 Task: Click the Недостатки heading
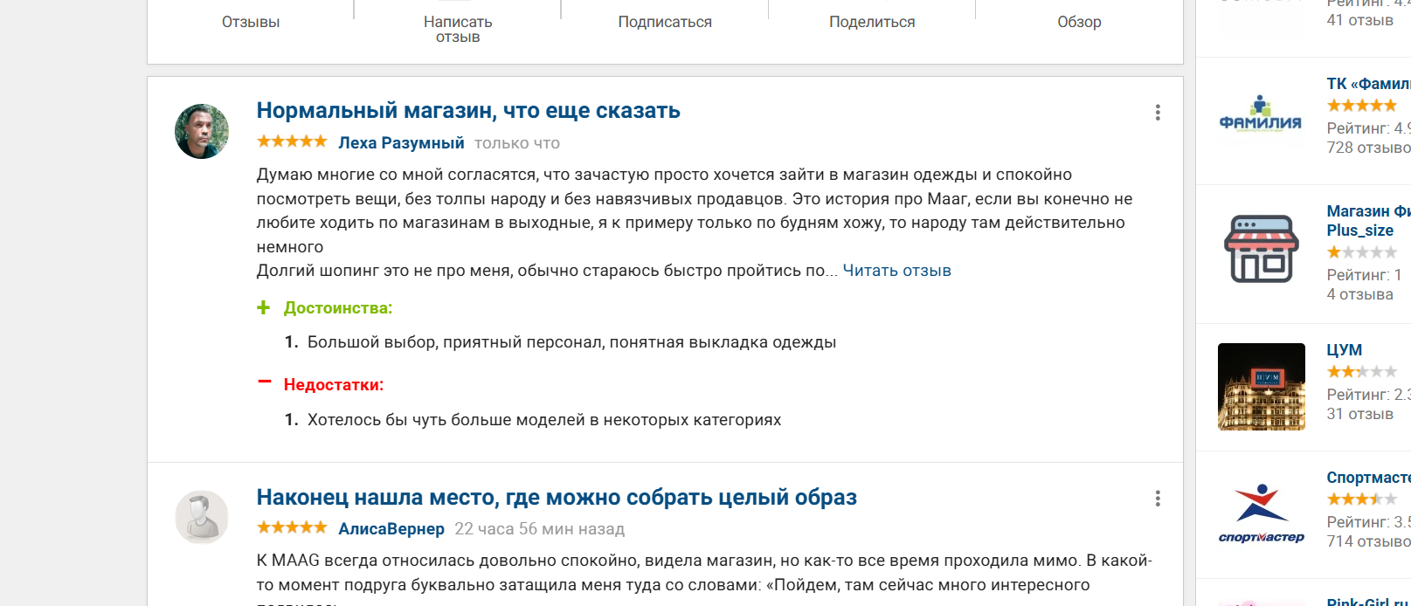[x=334, y=385]
